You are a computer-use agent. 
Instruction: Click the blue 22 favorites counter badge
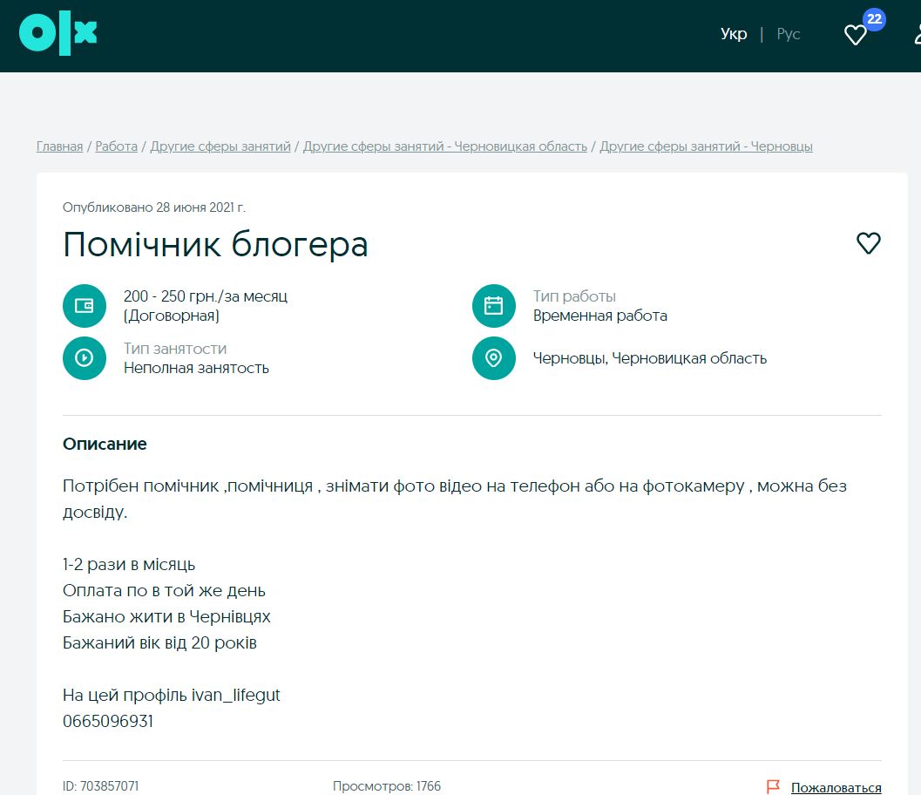pyautogui.click(x=874, y=19)
